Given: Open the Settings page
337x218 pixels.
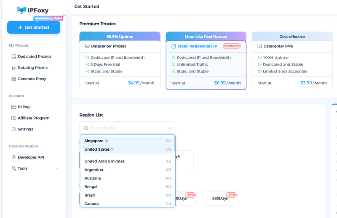Looking at the screenshot, I should [25, 129].
